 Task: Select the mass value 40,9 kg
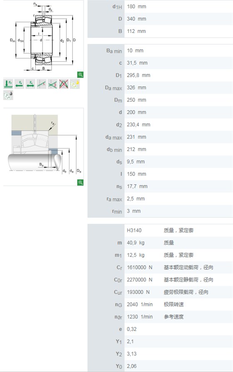[x=136, y=243]
